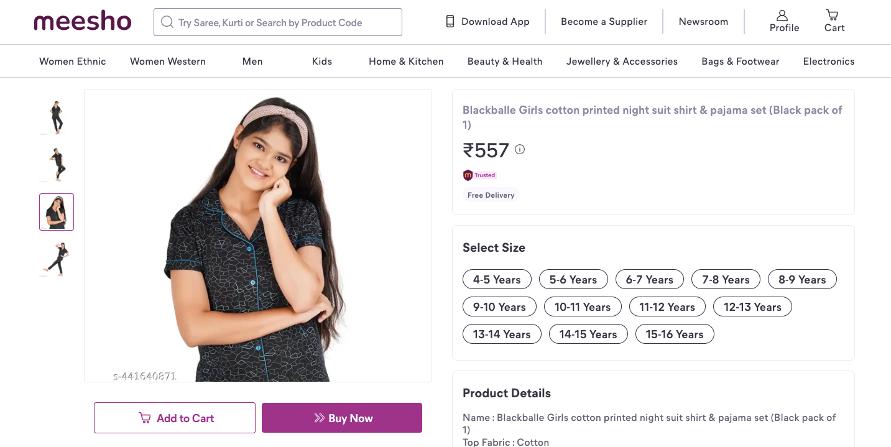Click the Download App phone icon
Screen dimensions: 891x447
450,22
